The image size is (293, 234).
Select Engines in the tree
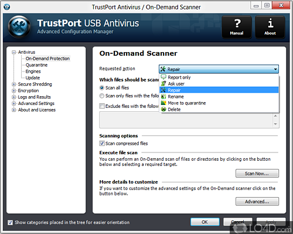(x=33, y=72)
